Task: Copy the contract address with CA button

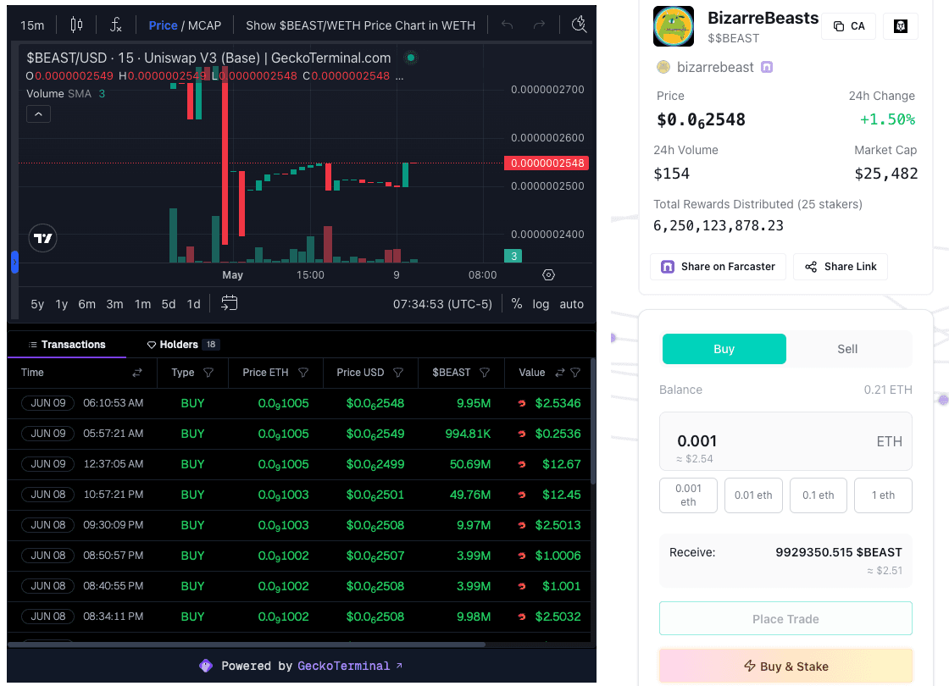Action: point(848,26)
